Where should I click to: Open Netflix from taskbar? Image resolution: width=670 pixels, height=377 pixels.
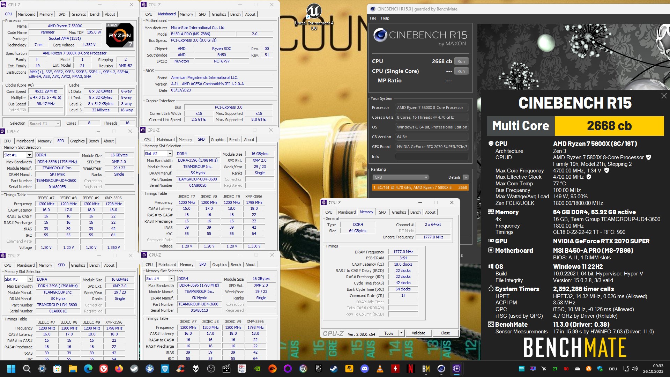pyautogui.click(x=410, y=369)
